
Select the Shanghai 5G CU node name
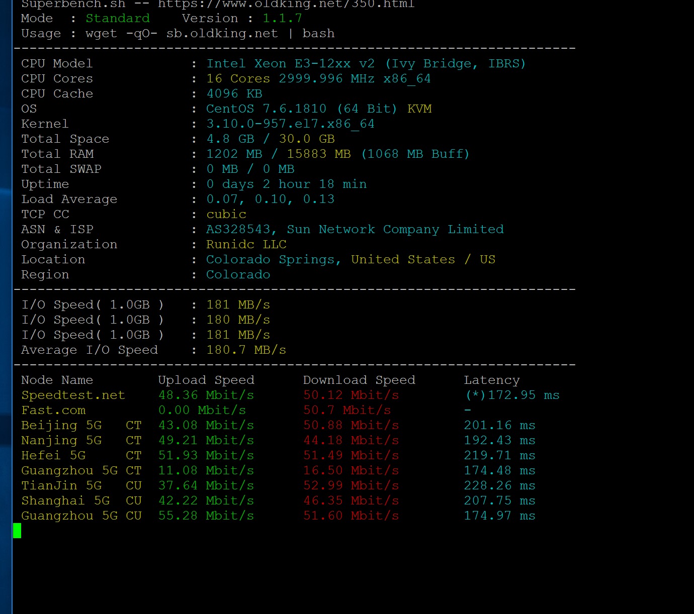point(81,501)
